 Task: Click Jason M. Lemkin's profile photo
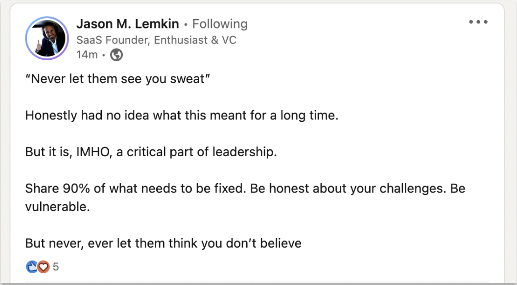click(x=47, y=38)
